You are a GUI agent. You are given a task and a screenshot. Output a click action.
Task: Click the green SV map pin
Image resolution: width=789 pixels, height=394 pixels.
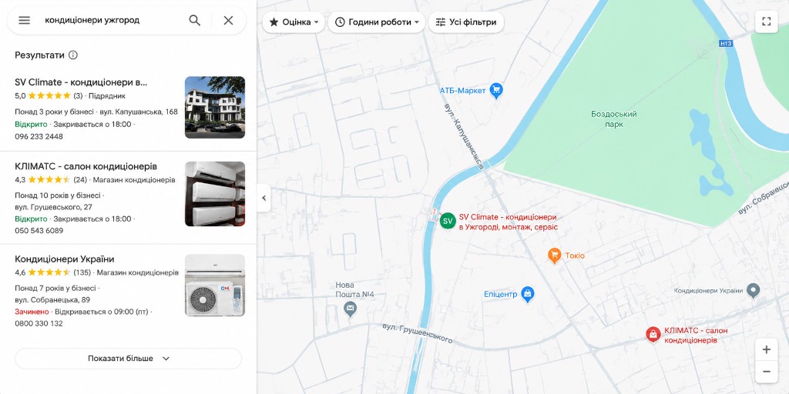tap(448, 221)
